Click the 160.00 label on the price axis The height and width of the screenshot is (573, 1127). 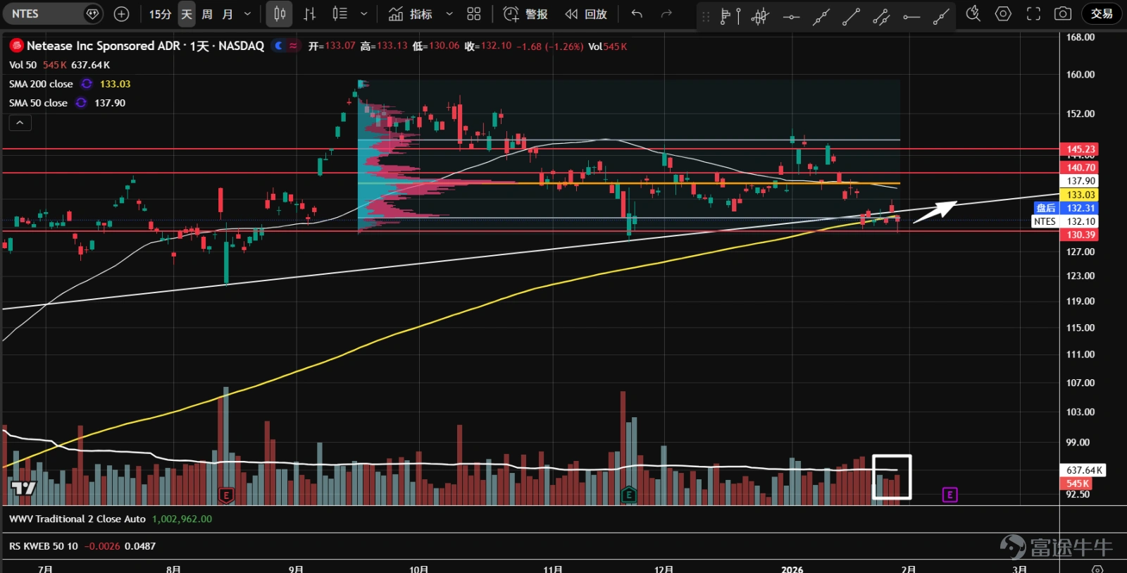coord(1081,74)
